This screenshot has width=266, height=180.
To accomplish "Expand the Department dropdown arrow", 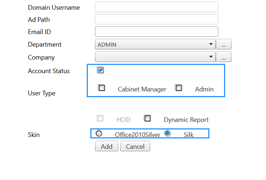I will (x=210, y=44).
